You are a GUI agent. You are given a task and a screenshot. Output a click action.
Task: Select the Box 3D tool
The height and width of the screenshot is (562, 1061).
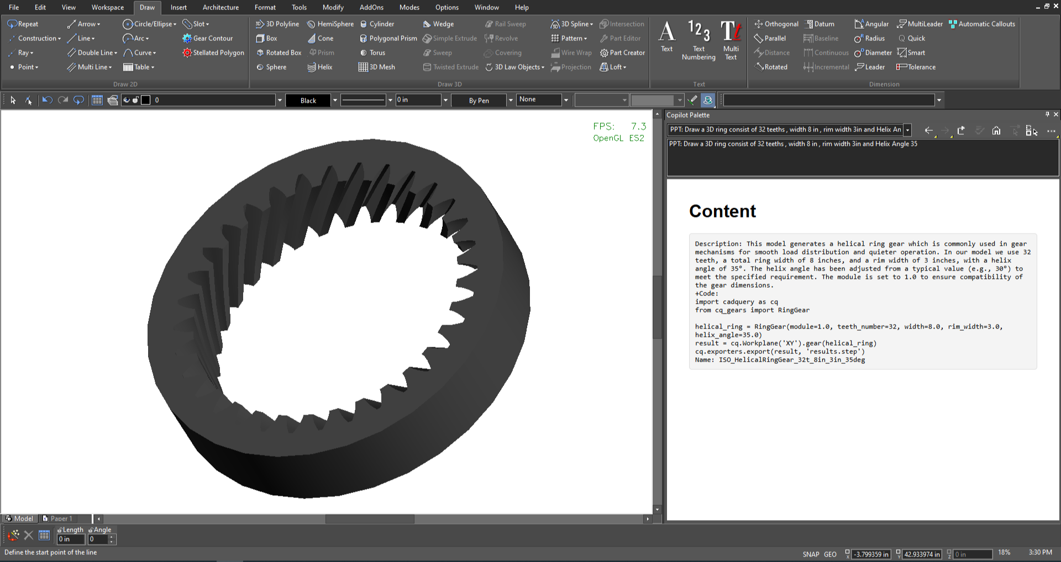[x=266, y=38]
